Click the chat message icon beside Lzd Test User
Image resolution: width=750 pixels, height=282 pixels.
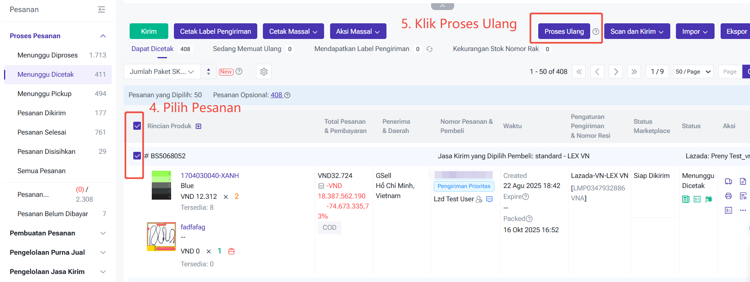pyautogui.click(x=490, y=199)
